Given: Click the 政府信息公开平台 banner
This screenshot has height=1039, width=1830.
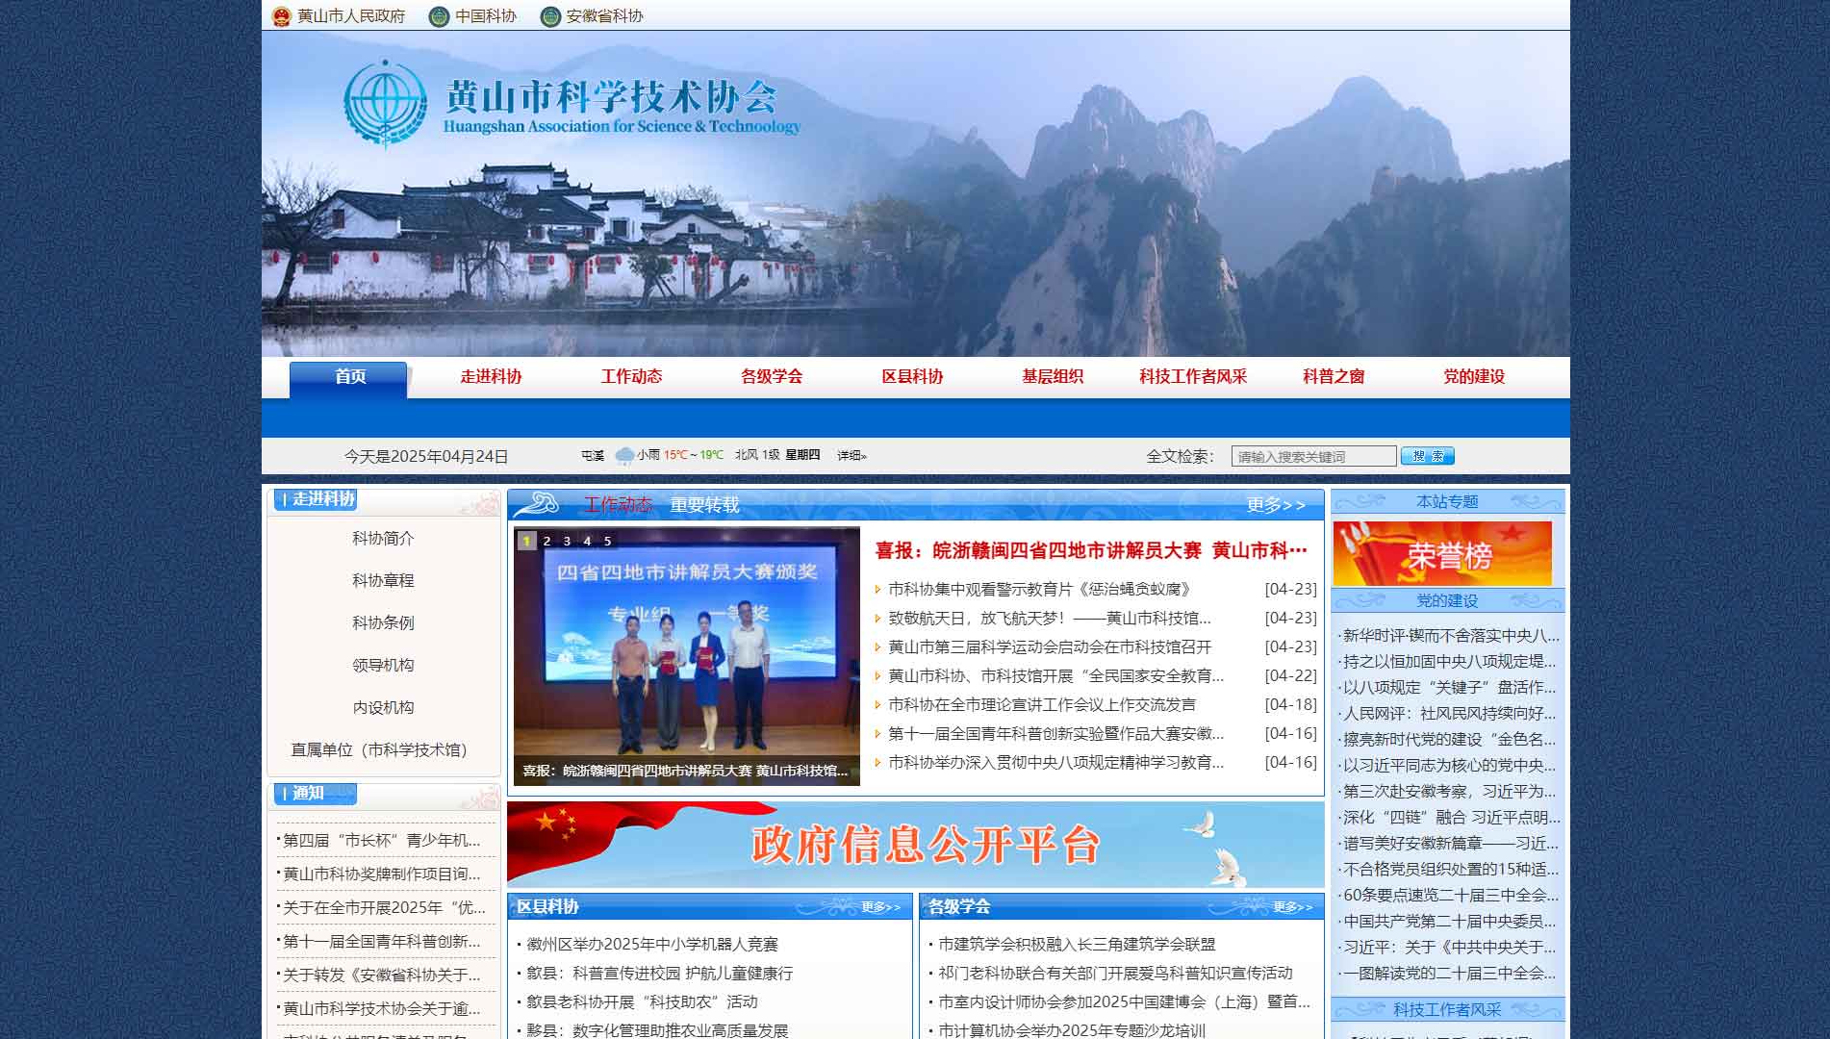Looking at the screenshot, I should tap(916, 844).
